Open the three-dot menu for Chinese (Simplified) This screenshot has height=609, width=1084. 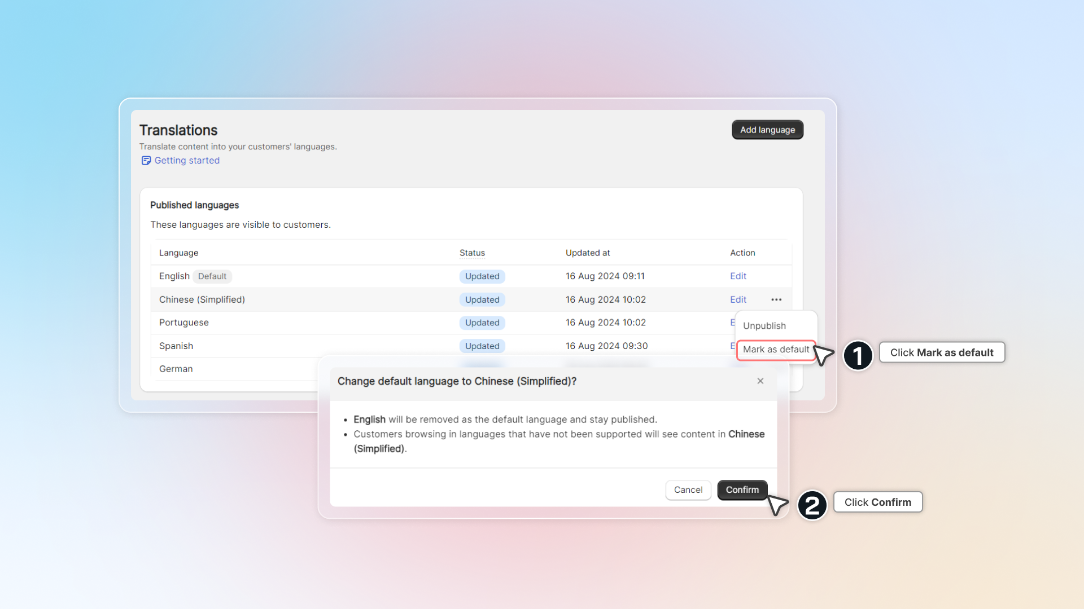pos(776,299)
